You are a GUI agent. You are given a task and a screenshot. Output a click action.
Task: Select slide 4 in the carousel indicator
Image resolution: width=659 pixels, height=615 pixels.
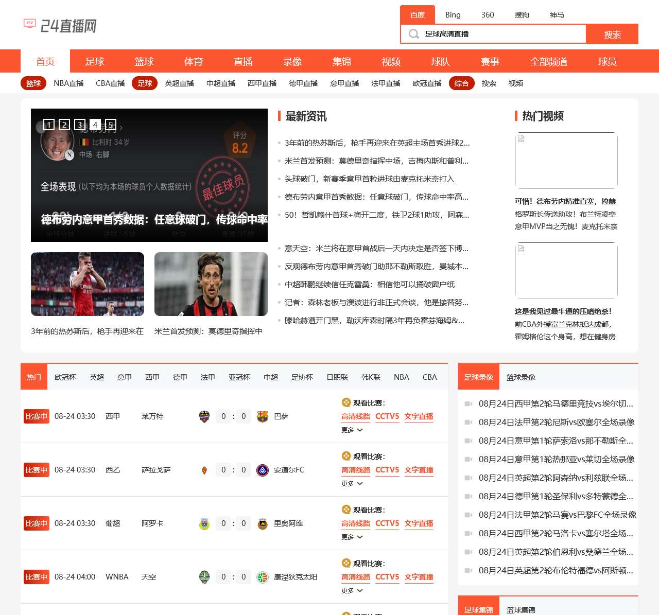click(x=95, y=125)
